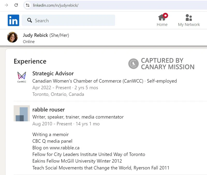This screenshot has height=175, width=207.
Task: Click the Canadian Women's Chamber of Commerce text
Action: coord(78,81)
